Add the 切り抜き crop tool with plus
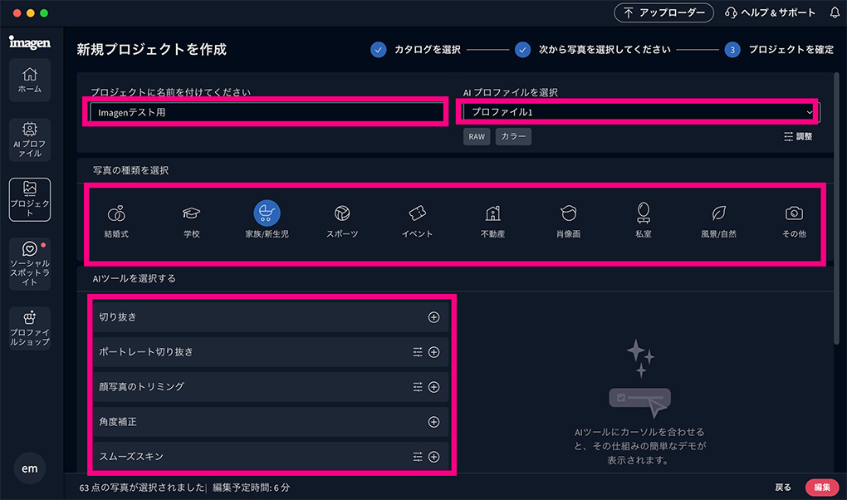 (433, 317)
